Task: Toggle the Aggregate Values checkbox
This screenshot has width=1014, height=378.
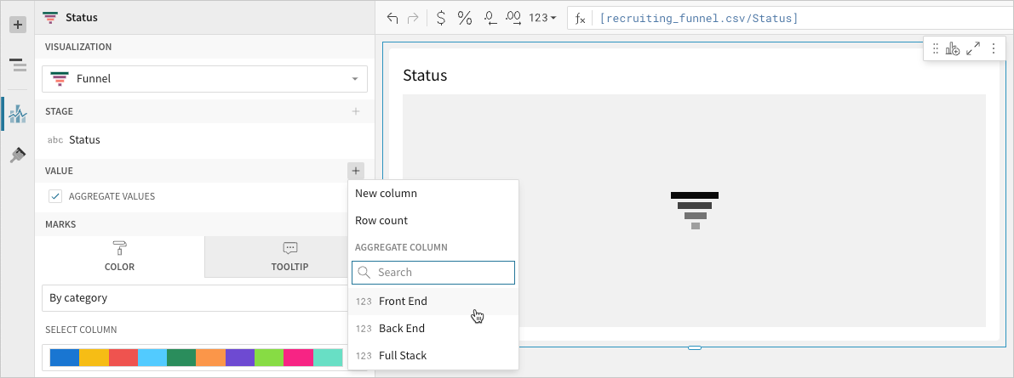Action: (x=55, y=196)
